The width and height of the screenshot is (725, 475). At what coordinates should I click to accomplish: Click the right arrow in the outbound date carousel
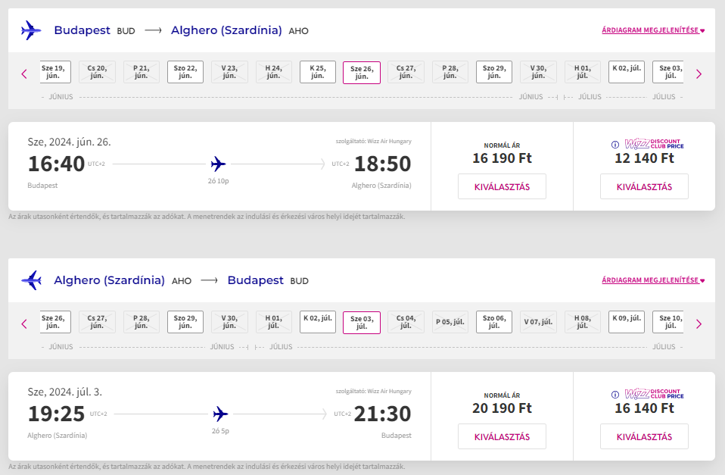pos(699,74)
